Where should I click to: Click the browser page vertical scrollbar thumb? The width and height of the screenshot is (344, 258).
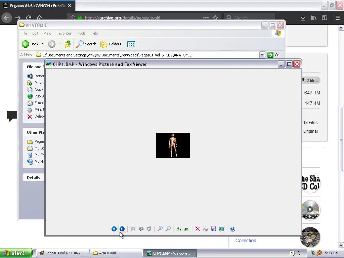(341, 139)
